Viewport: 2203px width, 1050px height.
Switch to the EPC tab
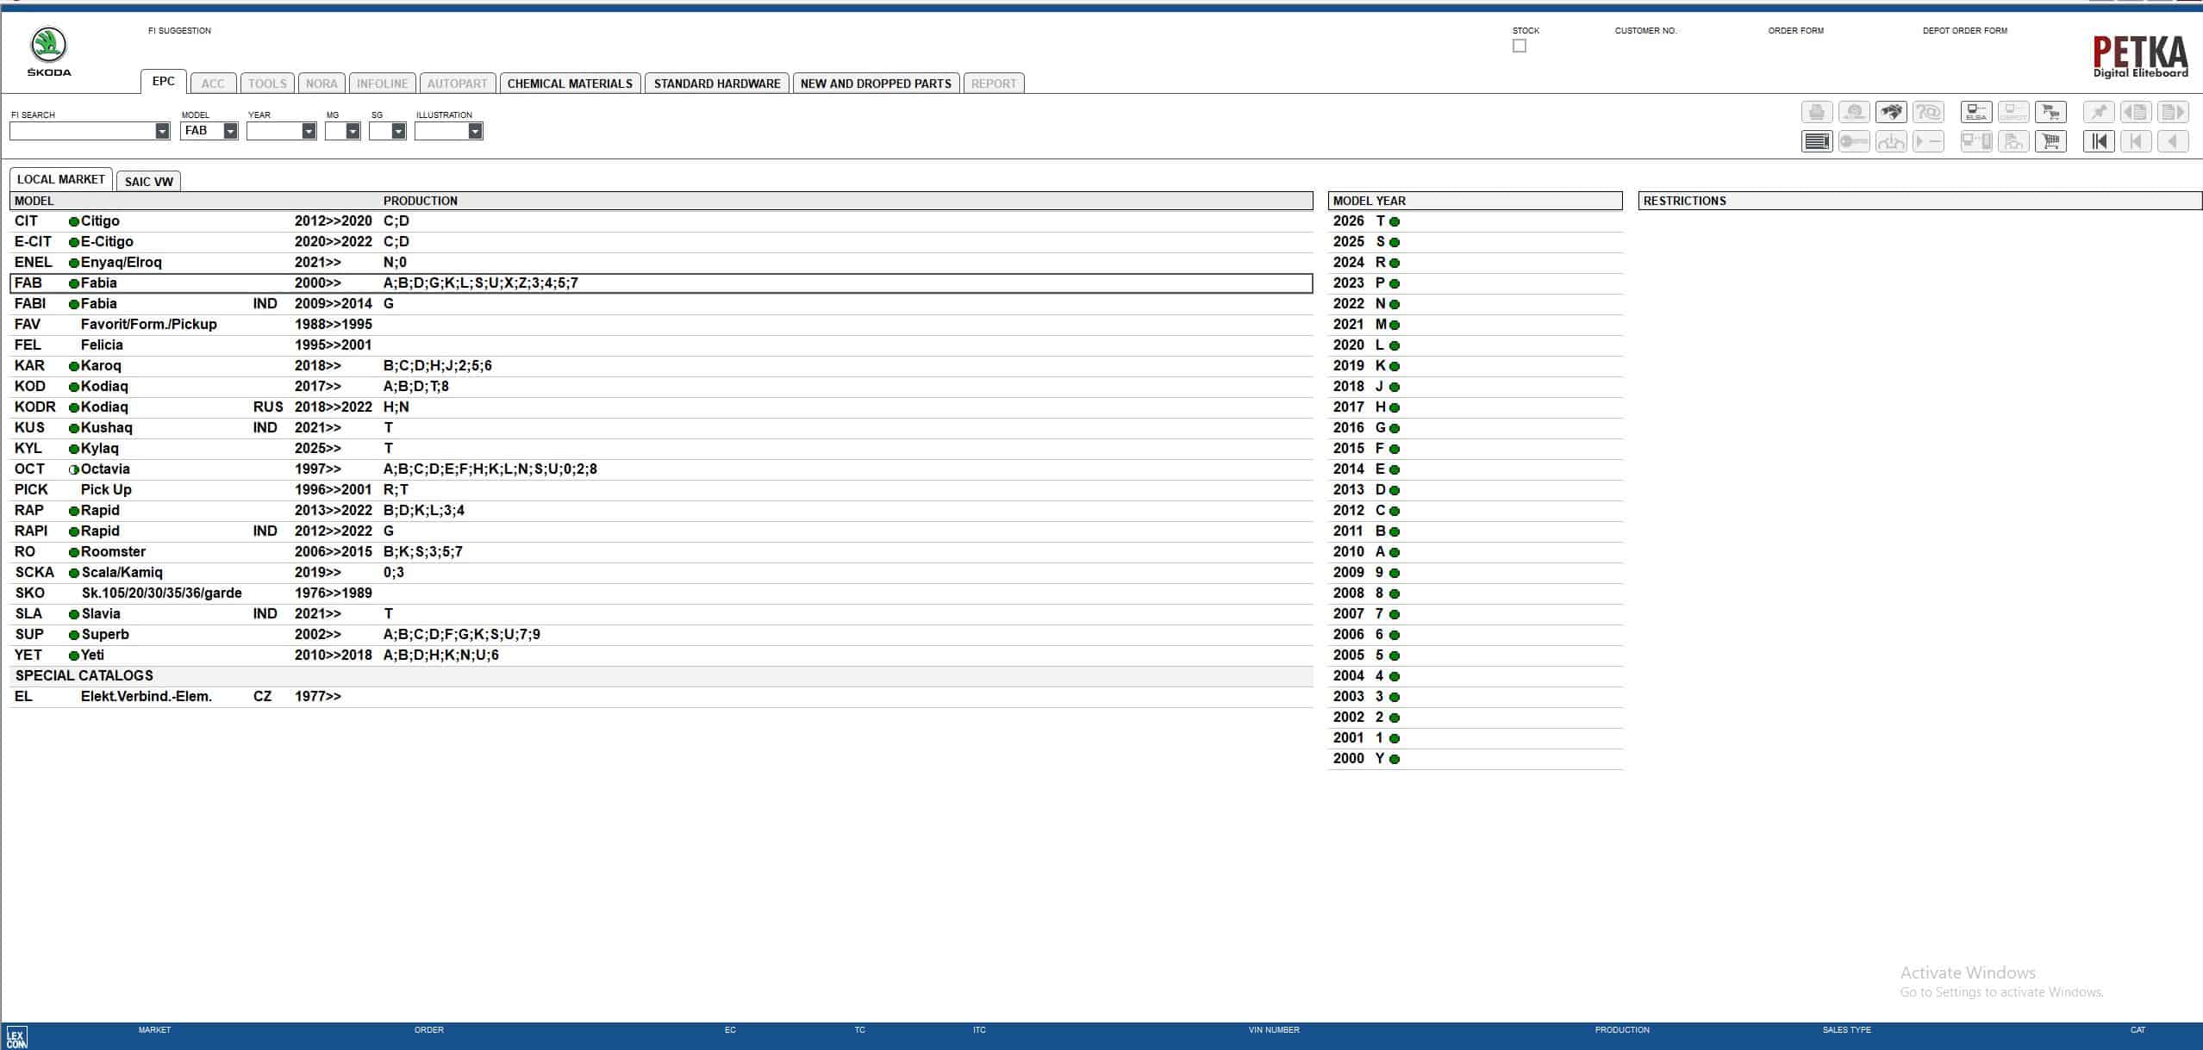[x=164, y=82]
